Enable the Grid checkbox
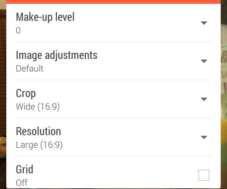The image size is (227, 189). (204, 175)
